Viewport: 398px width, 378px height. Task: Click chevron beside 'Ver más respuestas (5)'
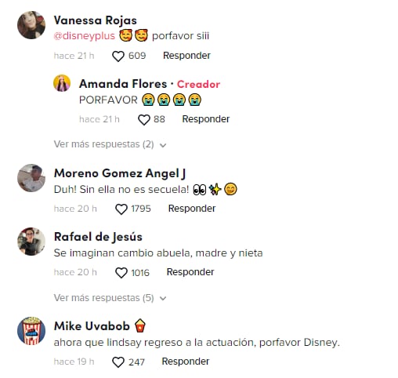pyautogui.click(x=163, y=299)
